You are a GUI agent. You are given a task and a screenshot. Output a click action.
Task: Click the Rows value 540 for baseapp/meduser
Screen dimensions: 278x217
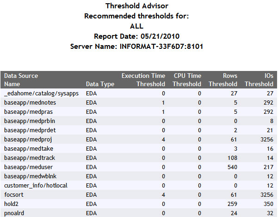click(x=232, y=167)
